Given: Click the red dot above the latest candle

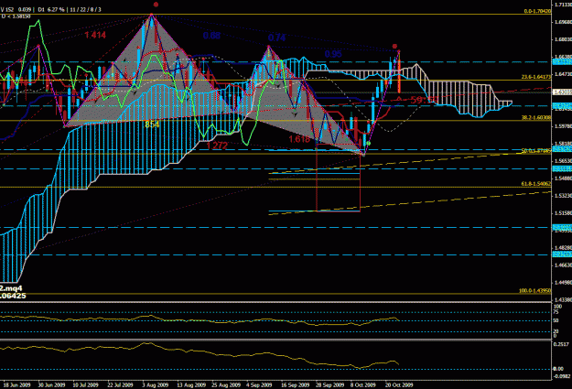Looking at the screenshot, I should pos(394,47).
